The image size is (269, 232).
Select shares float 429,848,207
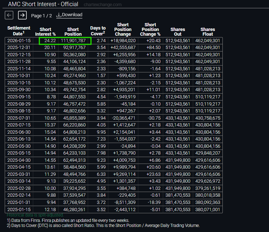208,153
